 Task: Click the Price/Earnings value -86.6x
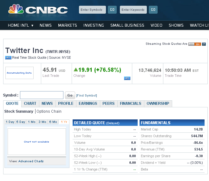click(198, 143)
